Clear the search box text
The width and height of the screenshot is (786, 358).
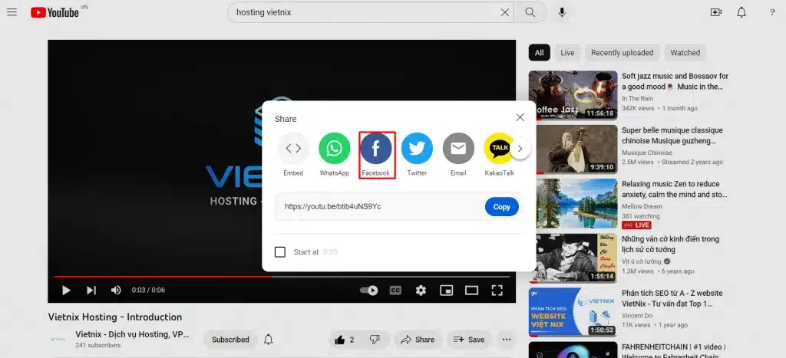tap(505, 12)
